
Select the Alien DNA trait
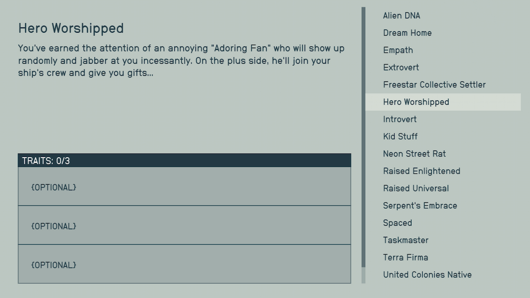(x=402, y=16)
